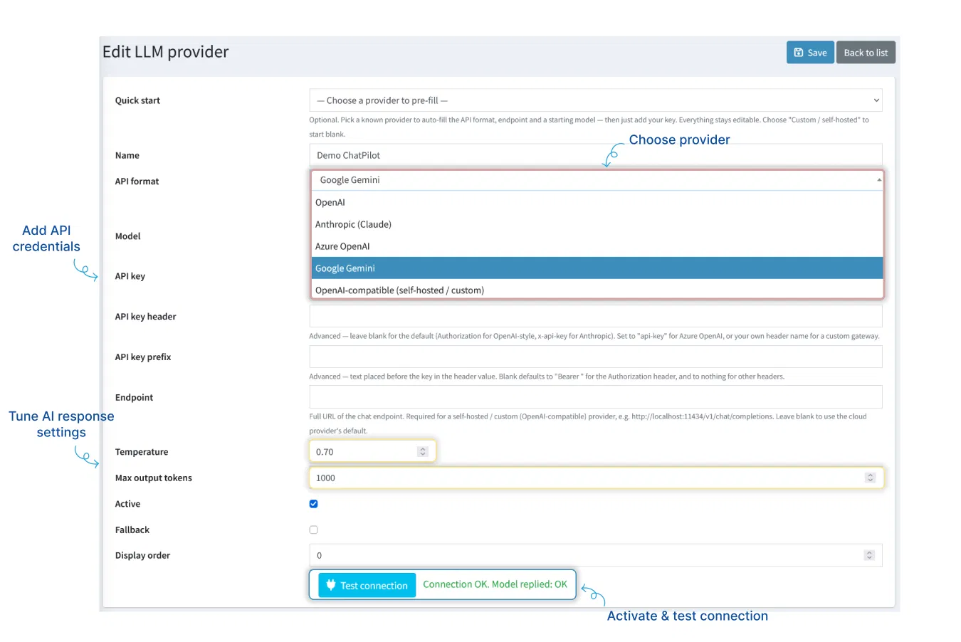The width and height of the screenshot is (961, 642).
Task: Click the Google Gemini selected value box
Action: point(597,180)
